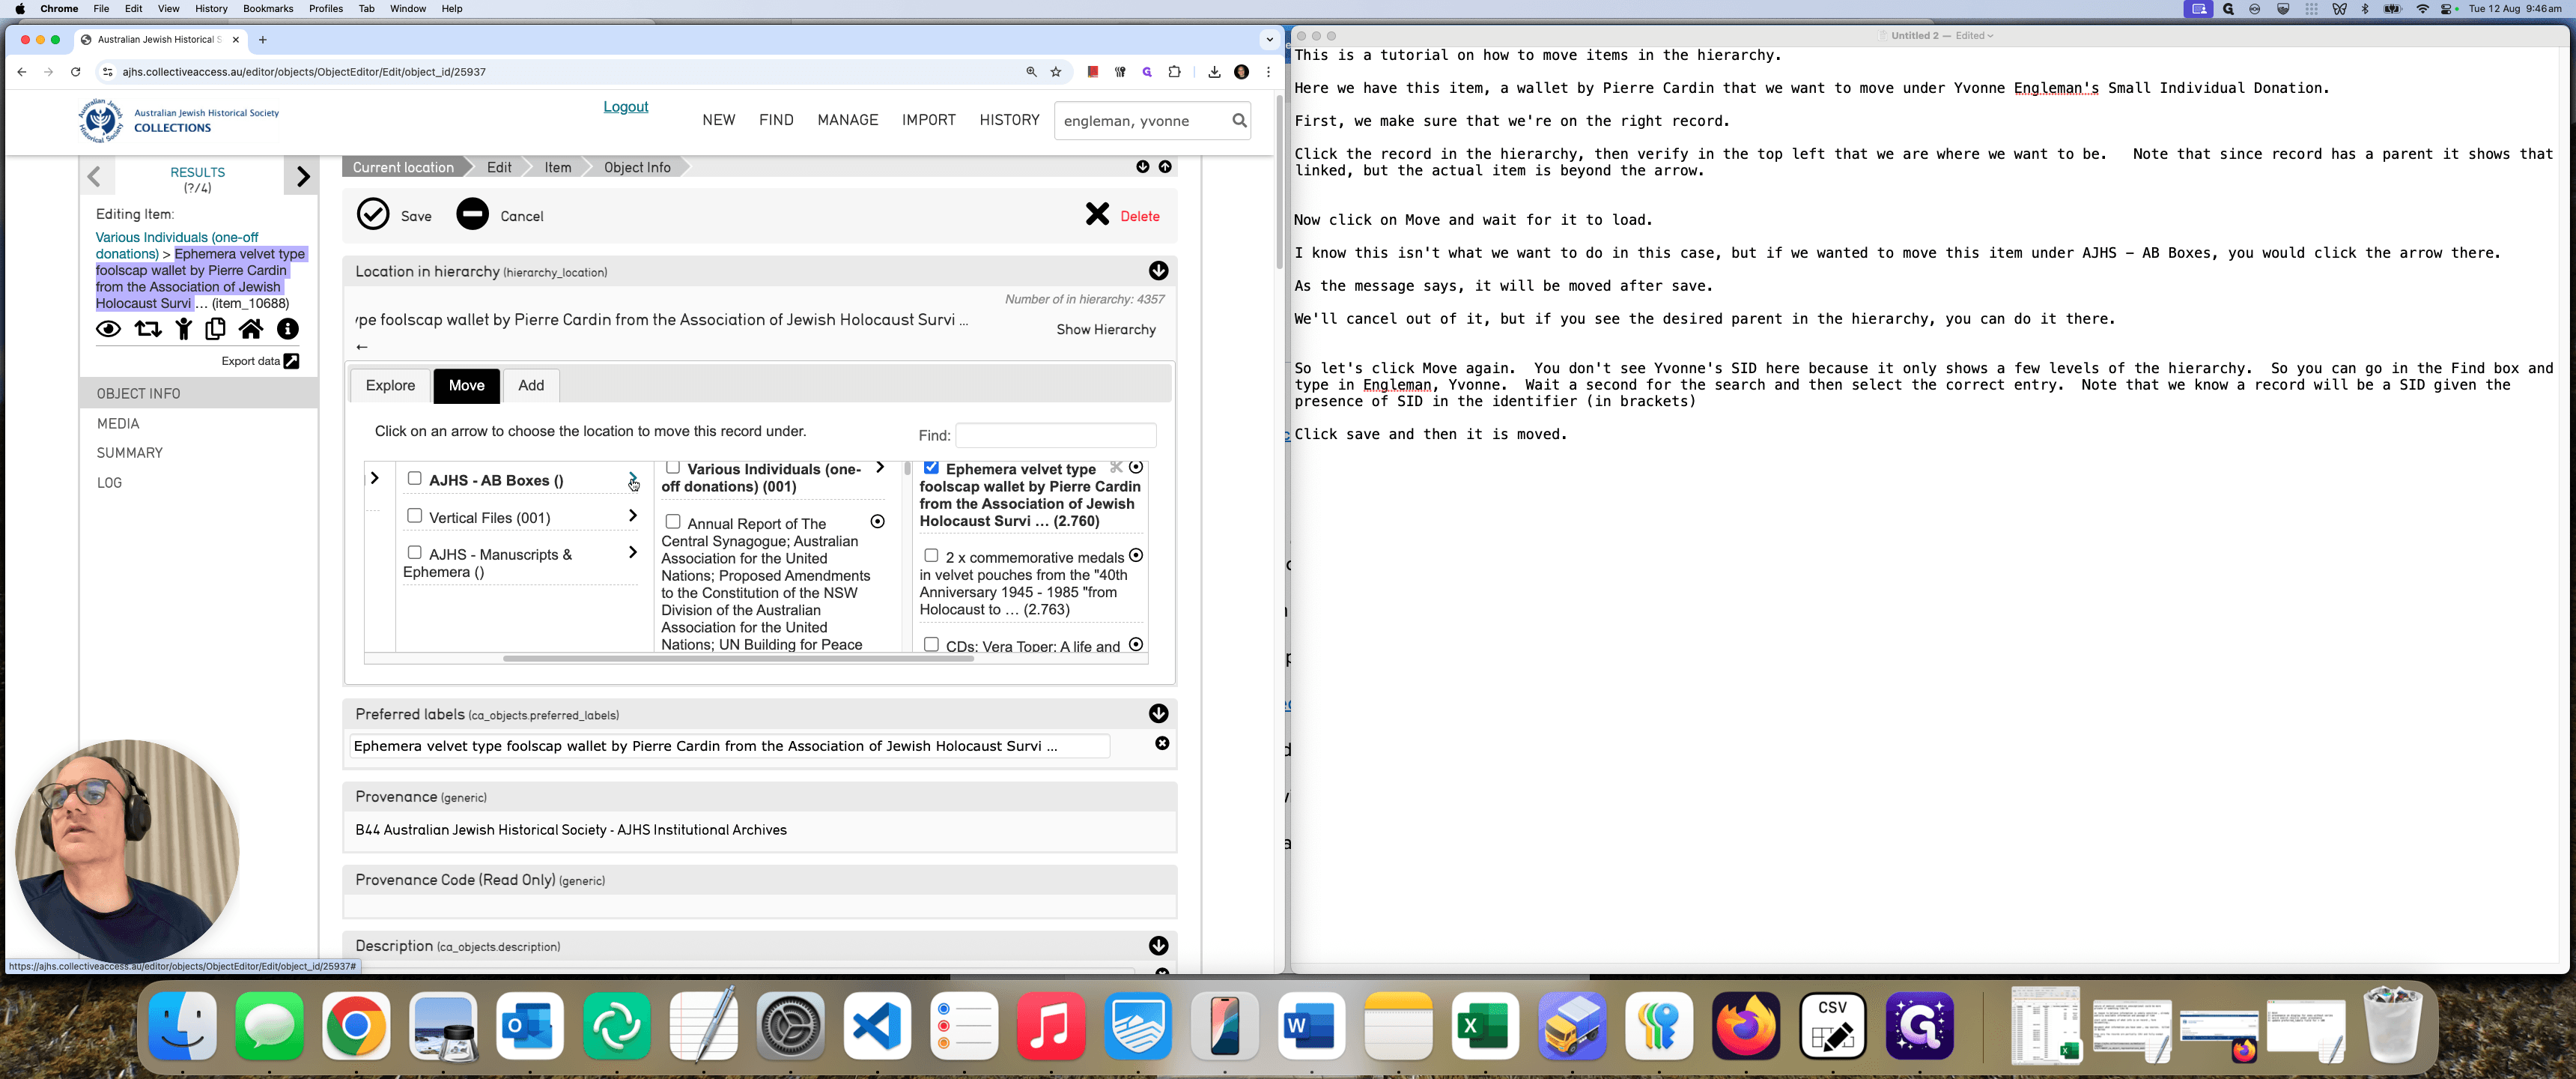The width and height of the screenshot is (2576, 1079).
Task: Collapse all bundles with the down-arrow icon
Action: click(x=1143, y=167)
